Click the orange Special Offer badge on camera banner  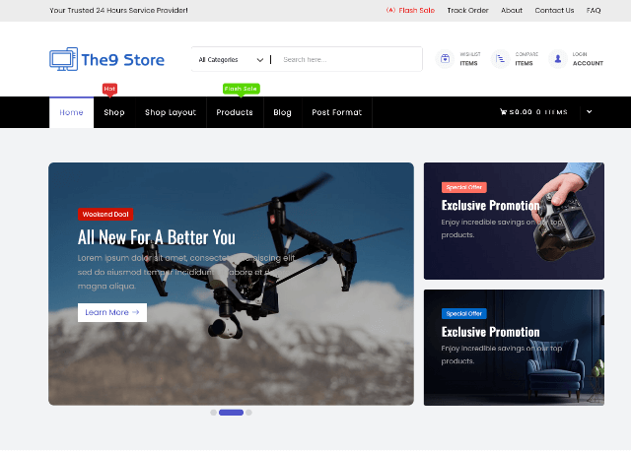(x=464, y=187)
